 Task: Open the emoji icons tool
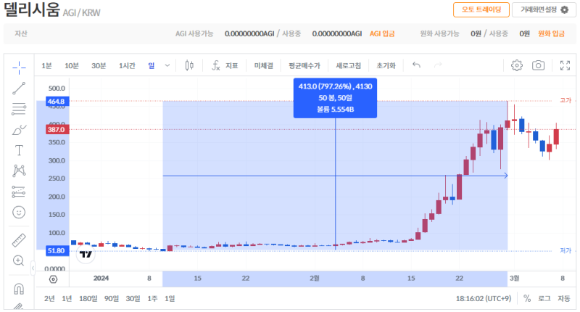19,212
